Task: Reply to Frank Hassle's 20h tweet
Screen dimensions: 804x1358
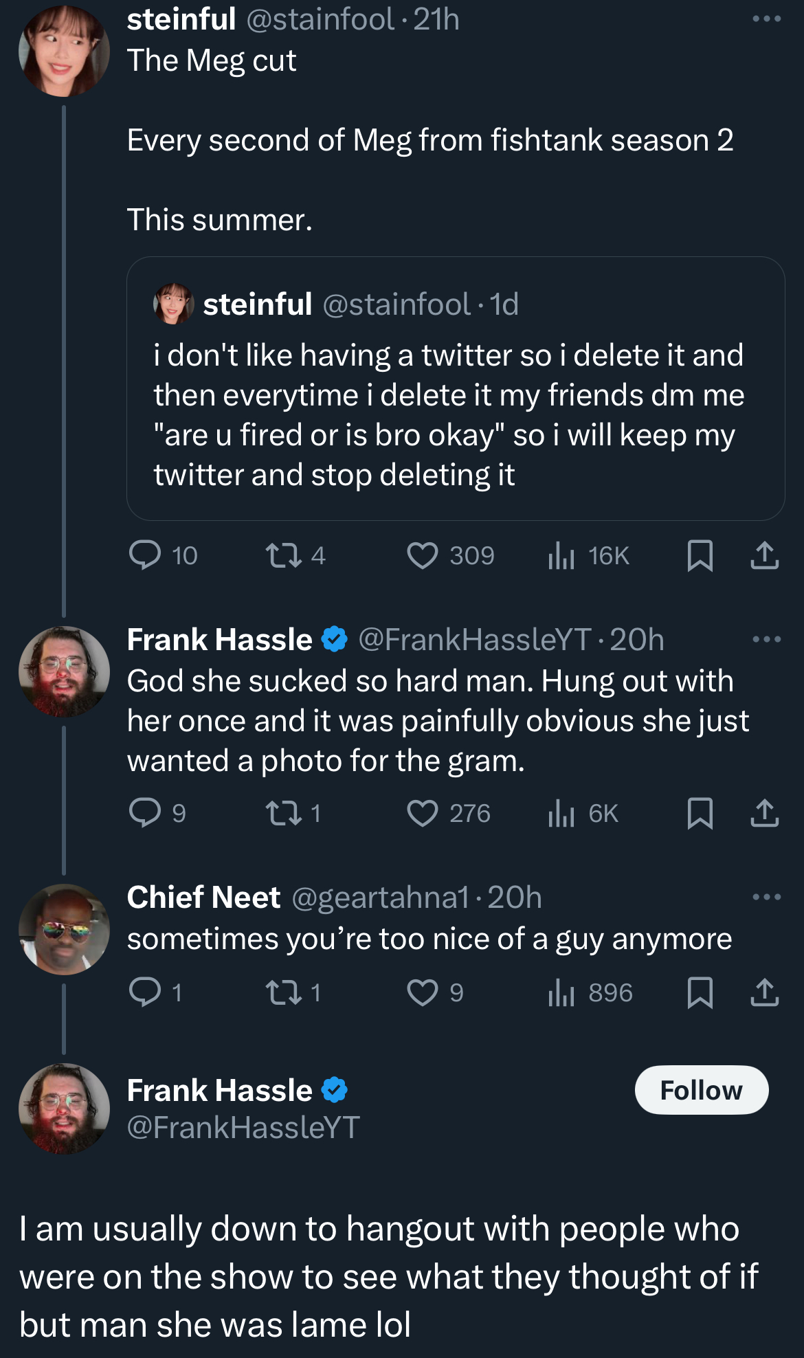Action: point(145,813)
